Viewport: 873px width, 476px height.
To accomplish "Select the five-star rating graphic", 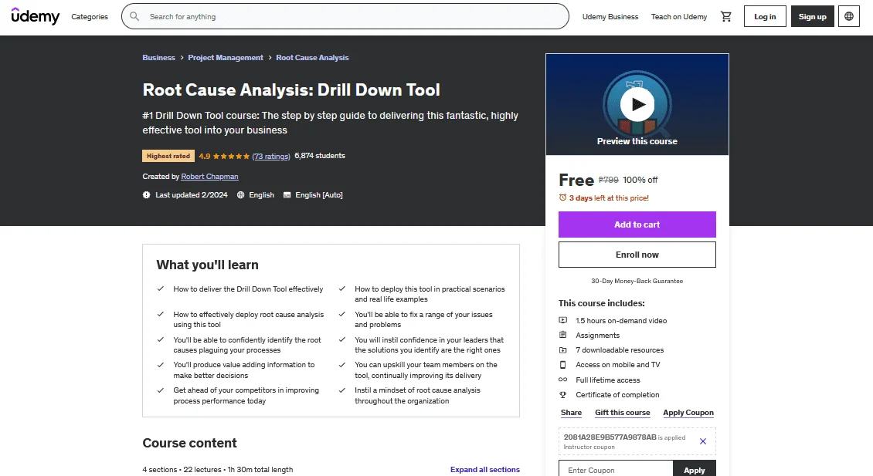I will [x=231, y=157].
